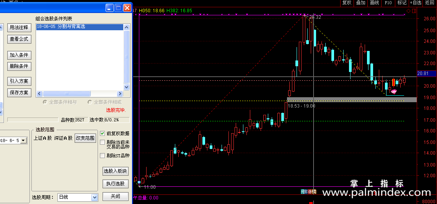Click condition list scroll-up arrow
437x204 pixels.
point(127,27)
